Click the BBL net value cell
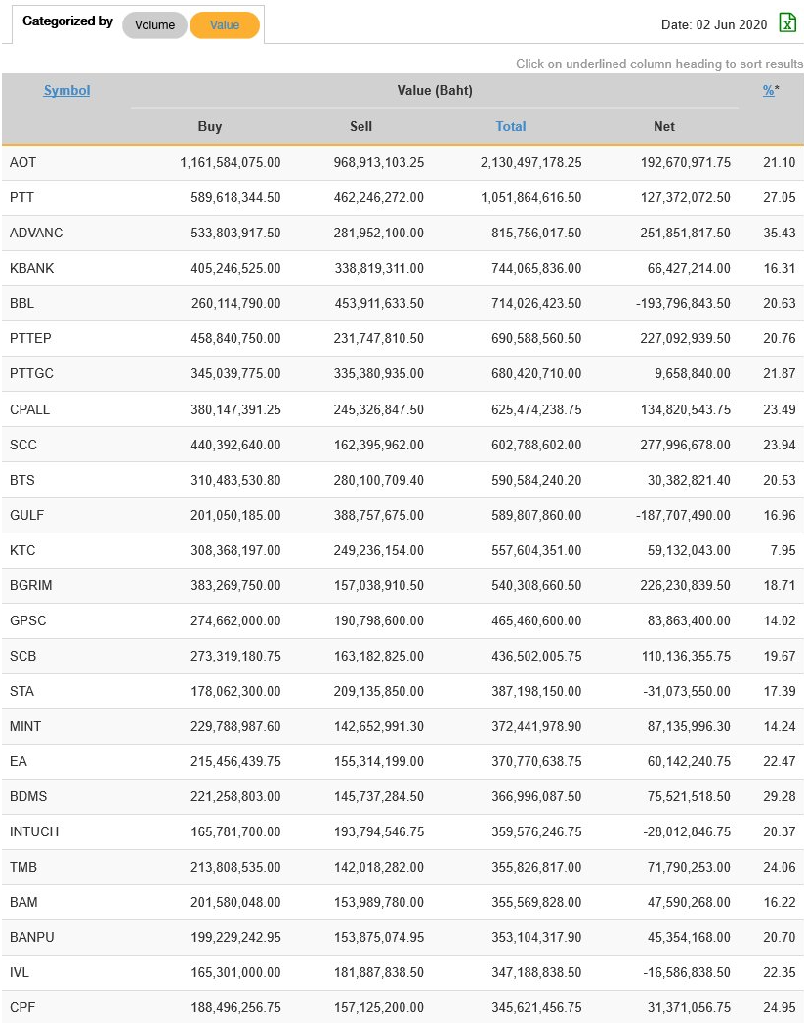 (x=683, y=303)
